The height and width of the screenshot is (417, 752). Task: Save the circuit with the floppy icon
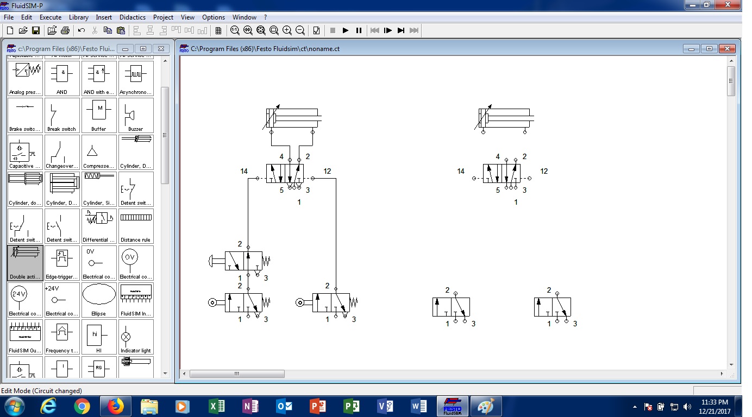click(36, 30)
